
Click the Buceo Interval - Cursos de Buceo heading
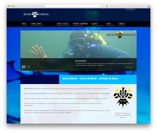tap(90, 79)
